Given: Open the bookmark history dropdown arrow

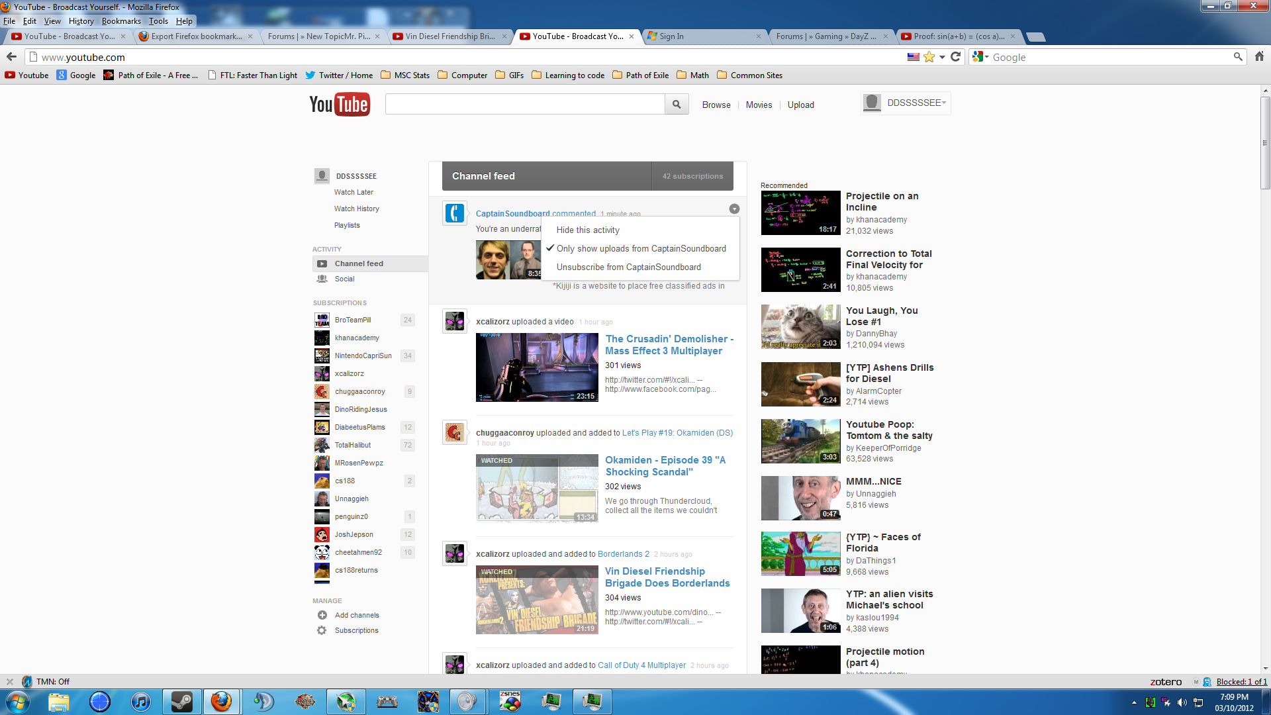Looking at the screenshot, I should pyautogui.click(x=942, y=57).
